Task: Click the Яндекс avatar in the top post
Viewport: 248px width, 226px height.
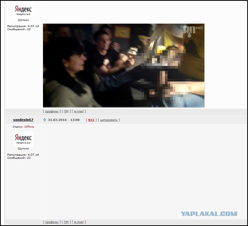Action: (x=23, y=10)
